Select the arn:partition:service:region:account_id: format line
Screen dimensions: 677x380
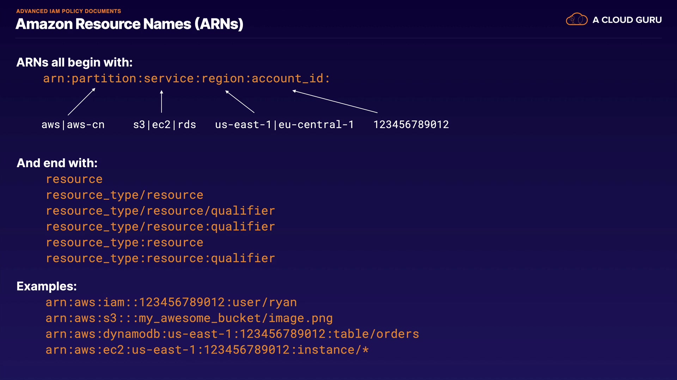pos(187,78)
